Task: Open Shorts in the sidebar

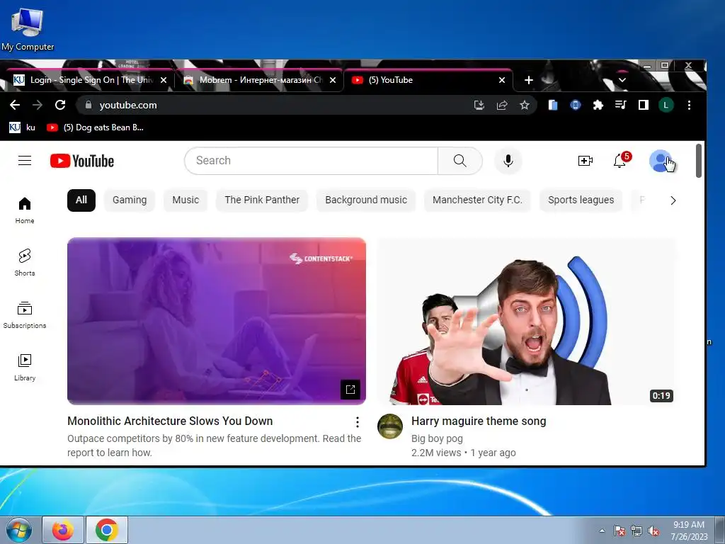Action: coord(25,262)
